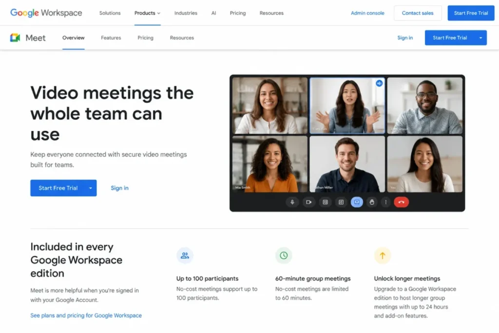This screenshot has width=499, height=333.
Task: Open arrow beside hero Start Free Trial button
Action: pos(91,188)
